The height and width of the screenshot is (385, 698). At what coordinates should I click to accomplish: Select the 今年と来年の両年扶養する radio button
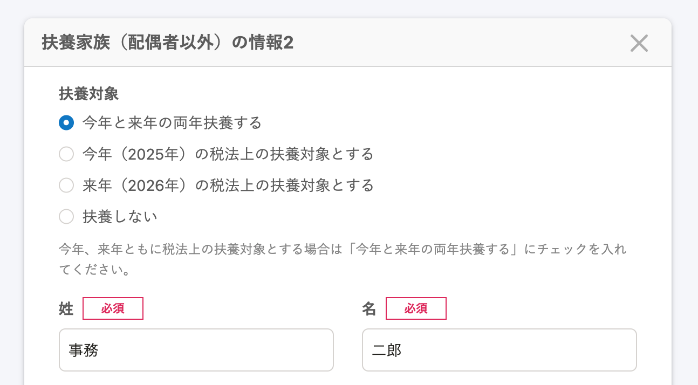click(x=66, y=123)
